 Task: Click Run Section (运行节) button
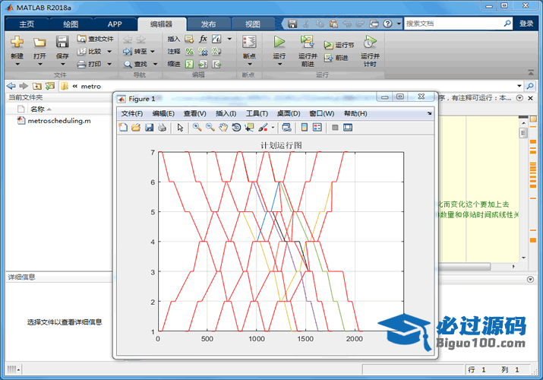pos(339,45)
